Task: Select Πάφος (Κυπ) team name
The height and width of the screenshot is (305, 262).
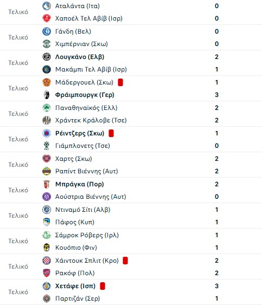Action: coord(75,222)
